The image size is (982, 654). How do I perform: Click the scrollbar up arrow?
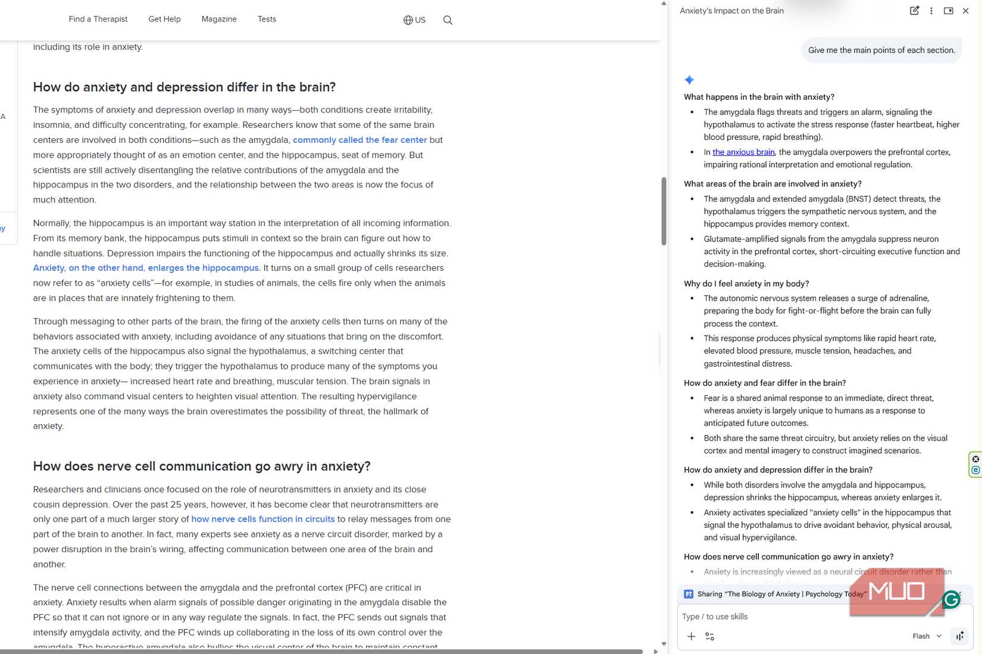pyautogui.click(x=664, y=4)
